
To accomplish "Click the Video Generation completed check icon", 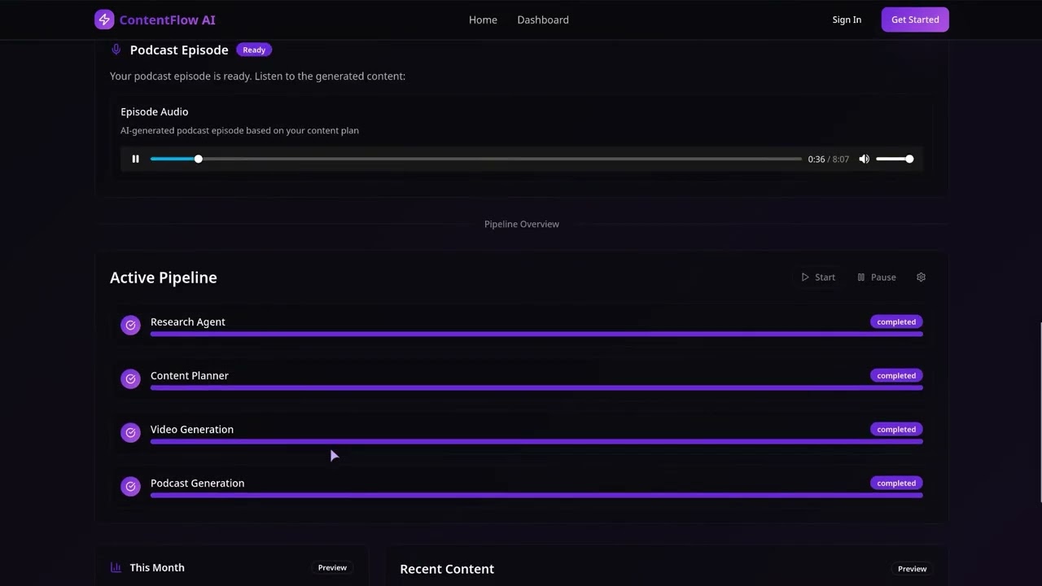I will point(130,433).
